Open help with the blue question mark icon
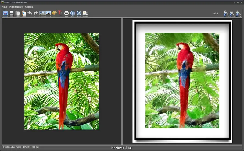 point(79,13)
